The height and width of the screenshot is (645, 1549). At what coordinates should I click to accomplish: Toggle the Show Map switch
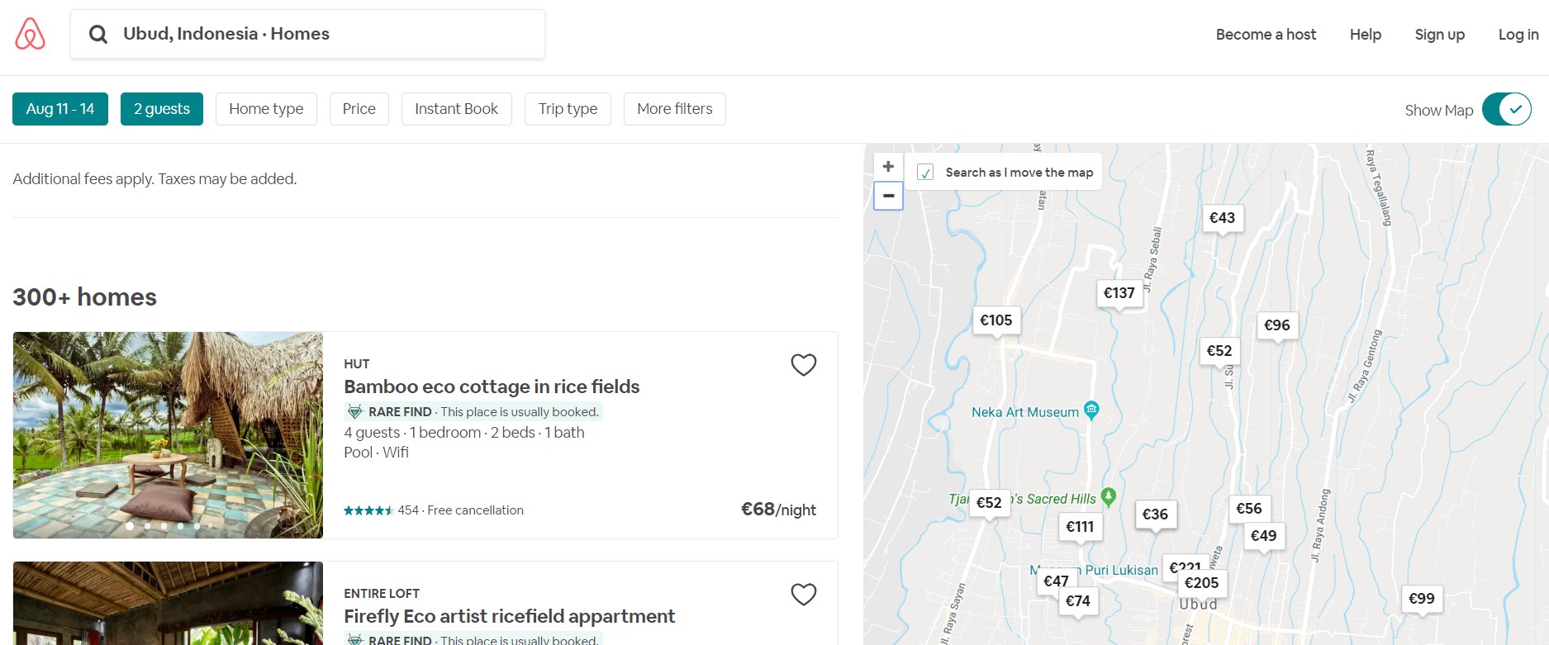[1507, 109]
